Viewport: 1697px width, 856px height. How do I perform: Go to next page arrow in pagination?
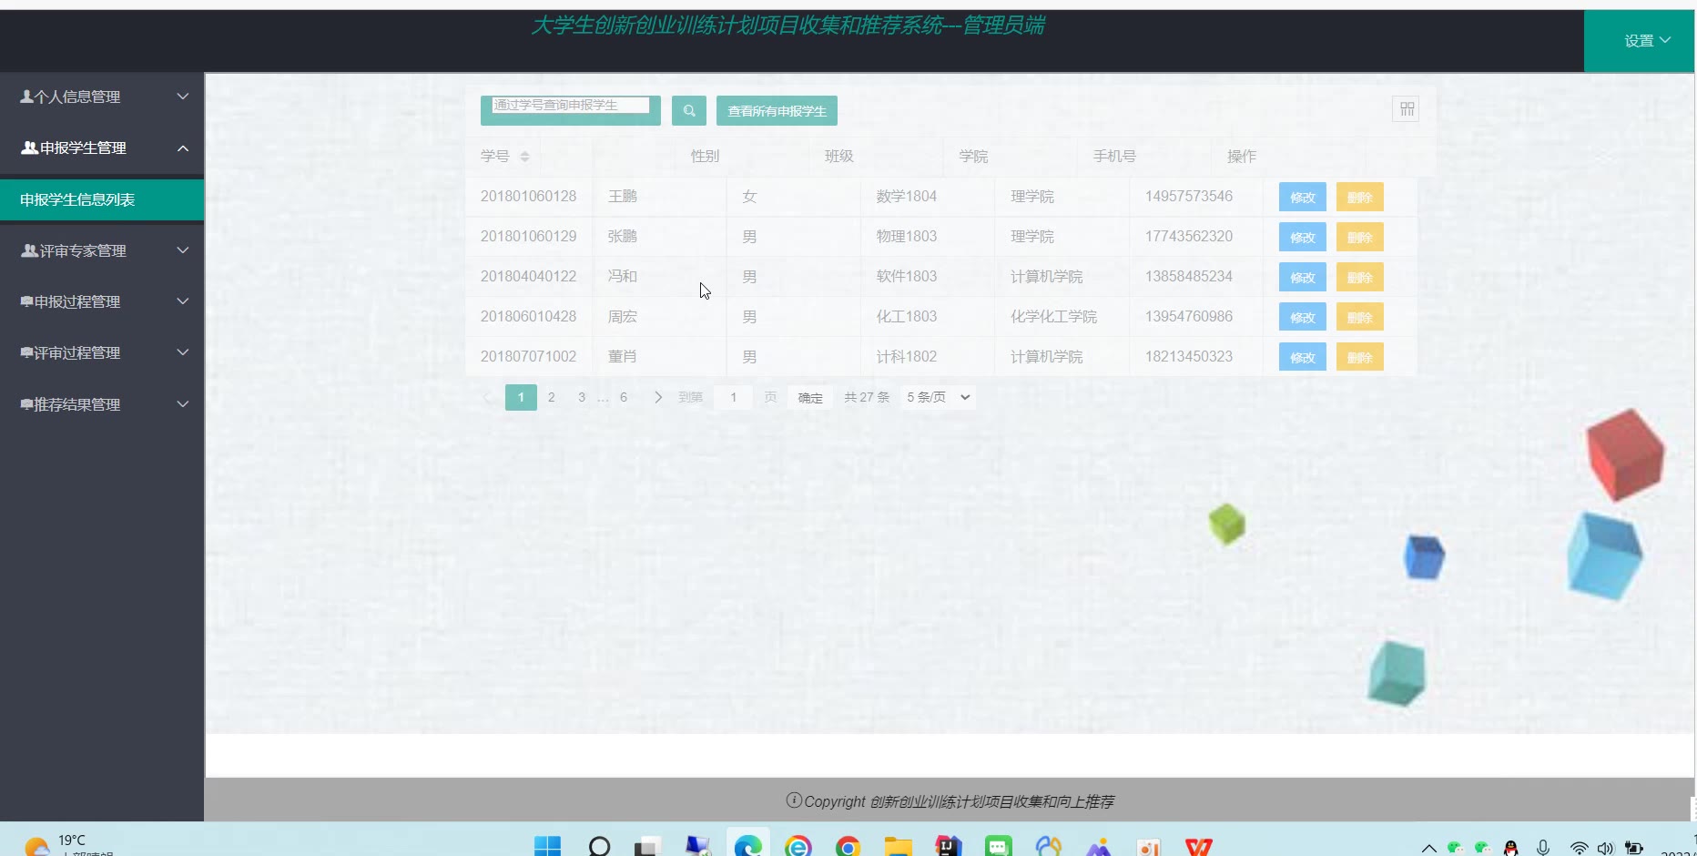coord(658,397)
